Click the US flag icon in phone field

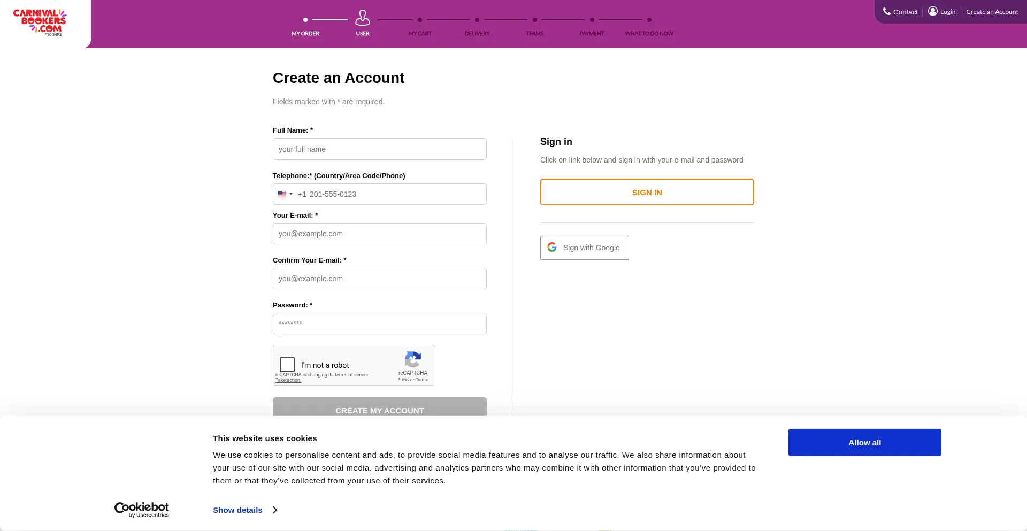pos(283,194)
